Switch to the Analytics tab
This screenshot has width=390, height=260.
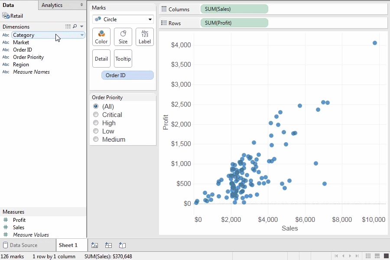(x=52, y=5)
